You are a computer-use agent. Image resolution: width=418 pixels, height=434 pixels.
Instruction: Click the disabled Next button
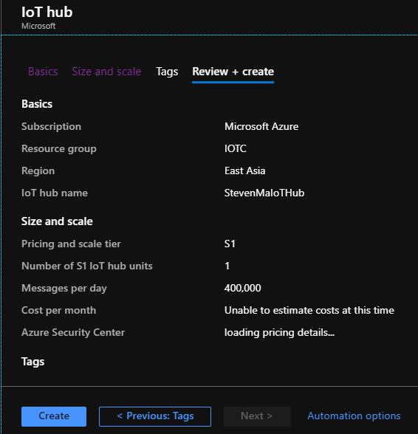(257, 416)
